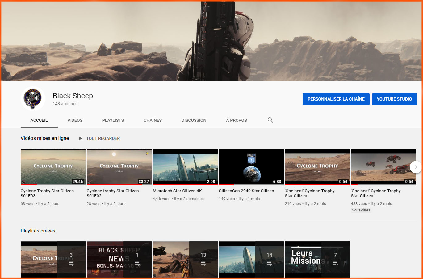The width and height of the screenshot is (423, 279).
Task: Open the Cyclone Trophy playlist thumbnail
Action: [x=53, y=260]
